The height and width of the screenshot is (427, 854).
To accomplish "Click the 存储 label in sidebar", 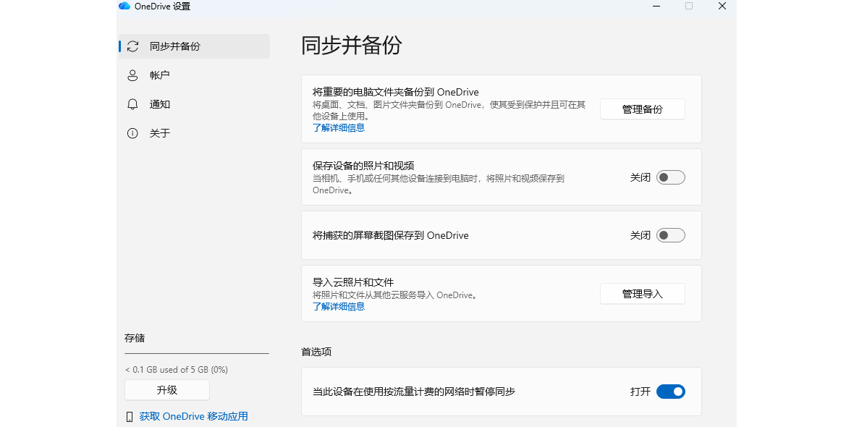I will tap(135, 338).
